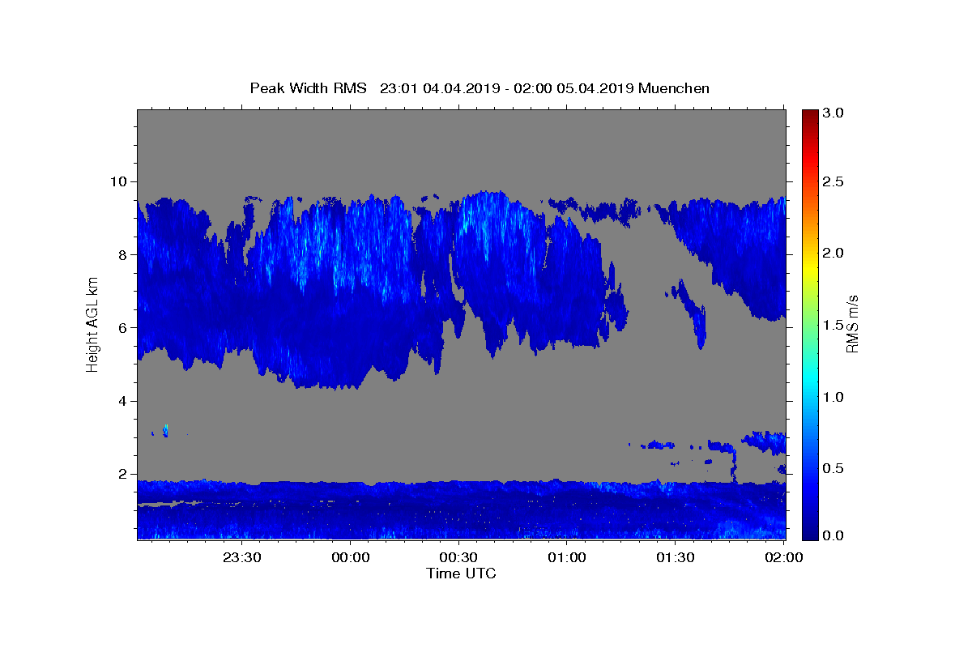Click the 'RMS m/s' colorbar label

851,325
